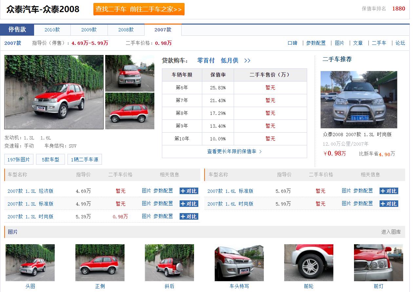Click the large red car main photo

tap(54, 92)
